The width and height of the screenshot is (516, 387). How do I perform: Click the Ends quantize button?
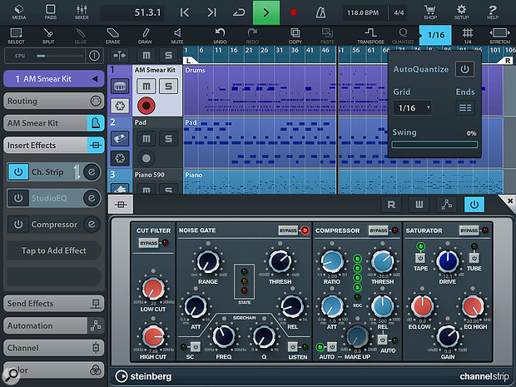(465, 107)
